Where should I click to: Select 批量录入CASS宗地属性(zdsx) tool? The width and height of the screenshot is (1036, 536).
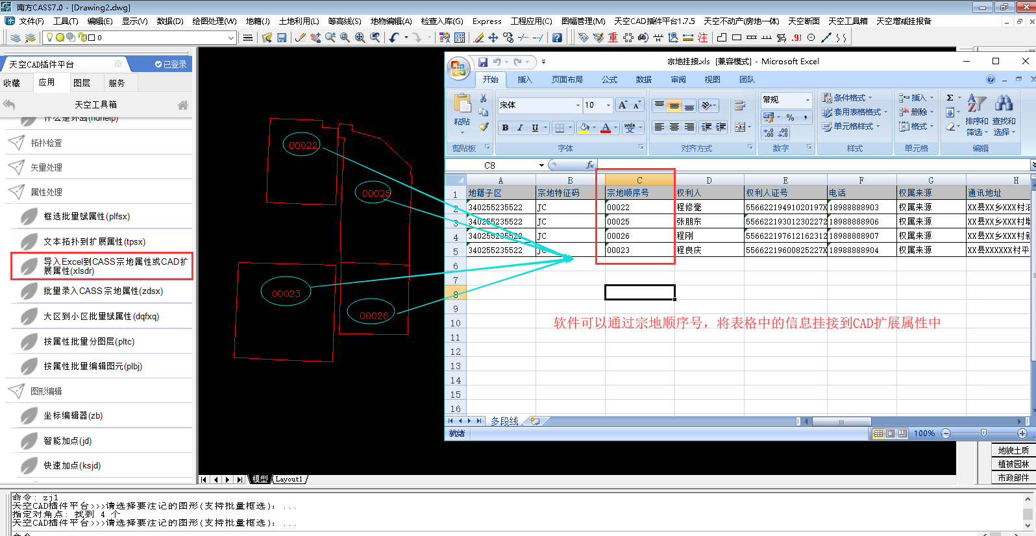[x=102, y=291]
